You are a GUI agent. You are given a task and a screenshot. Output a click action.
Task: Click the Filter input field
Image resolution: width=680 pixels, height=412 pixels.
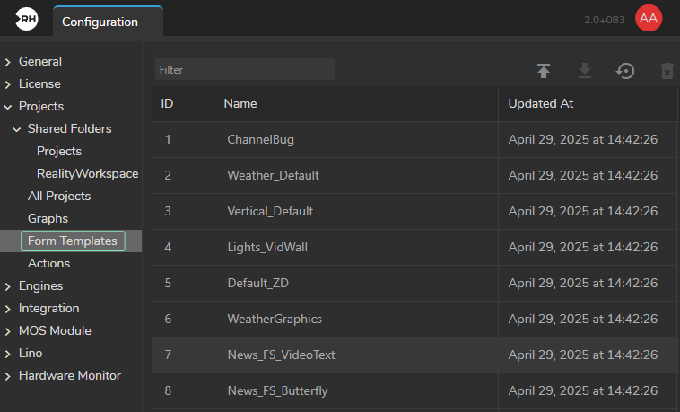pos(244,69)
